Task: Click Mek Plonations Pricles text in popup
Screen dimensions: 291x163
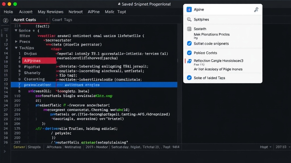Action: 211,34
